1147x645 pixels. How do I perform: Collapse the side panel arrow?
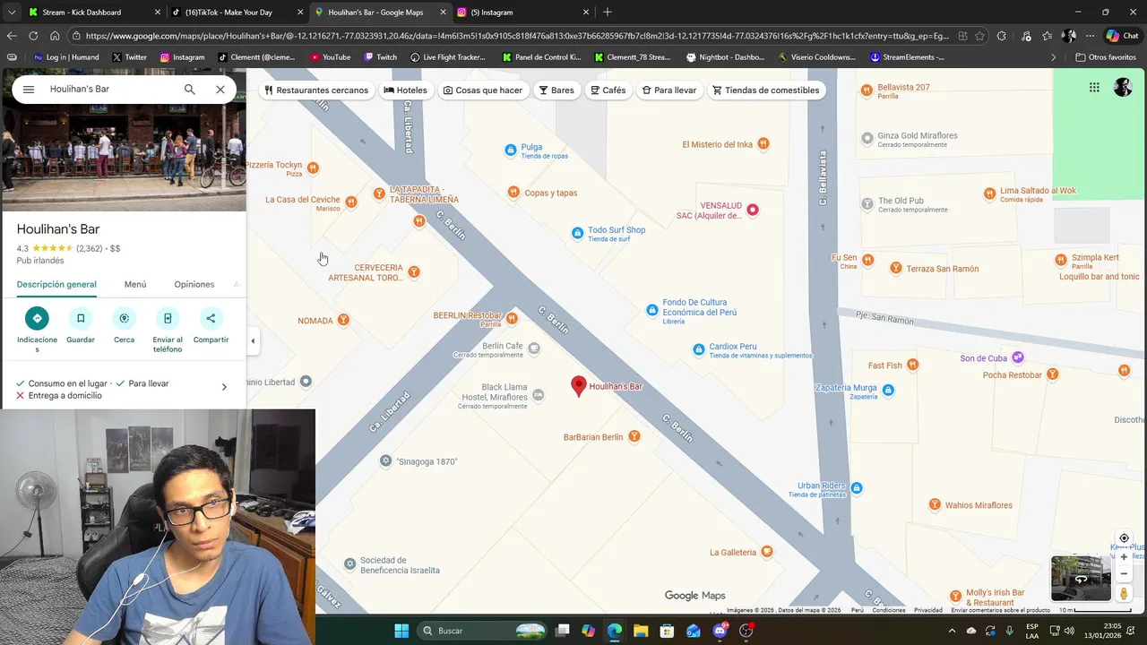253,340
